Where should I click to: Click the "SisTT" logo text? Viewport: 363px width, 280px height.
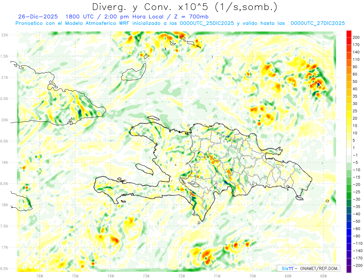(287, 268)
